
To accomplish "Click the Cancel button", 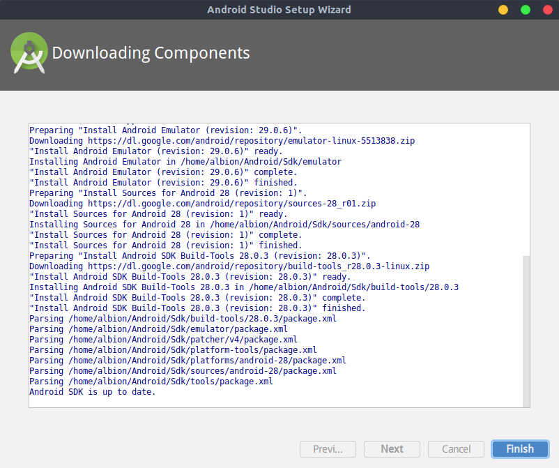I will (456, 448).
